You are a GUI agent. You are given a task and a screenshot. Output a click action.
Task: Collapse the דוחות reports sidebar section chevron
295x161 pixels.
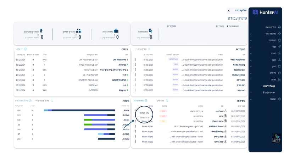coord(251,79)
